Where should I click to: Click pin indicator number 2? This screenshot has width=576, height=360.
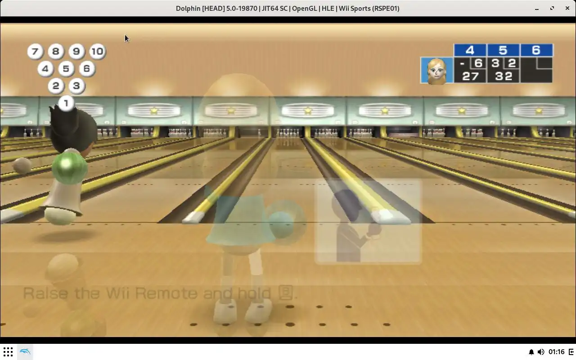pos(56,86)
